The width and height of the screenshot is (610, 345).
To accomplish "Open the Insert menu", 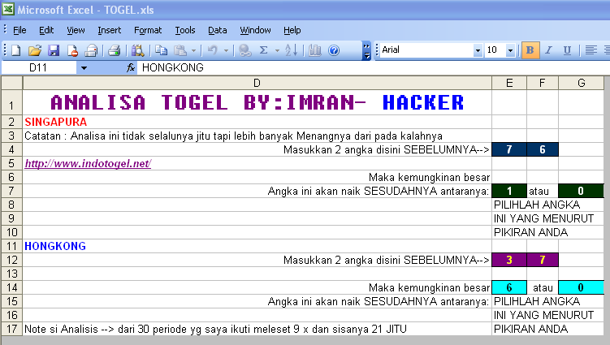I will point(110,30).
